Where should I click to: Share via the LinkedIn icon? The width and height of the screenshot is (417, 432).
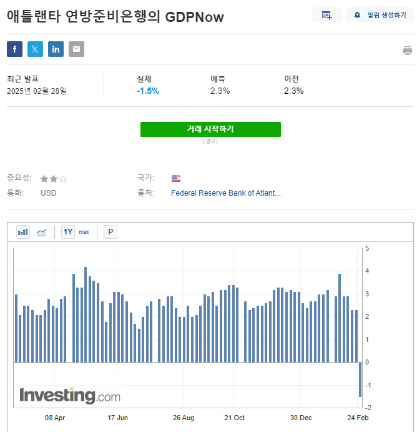click(56, 49)
